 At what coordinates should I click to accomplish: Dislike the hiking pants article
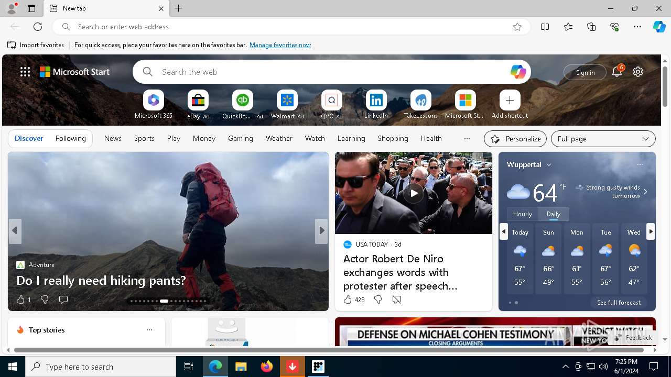(x=45, y=300)
